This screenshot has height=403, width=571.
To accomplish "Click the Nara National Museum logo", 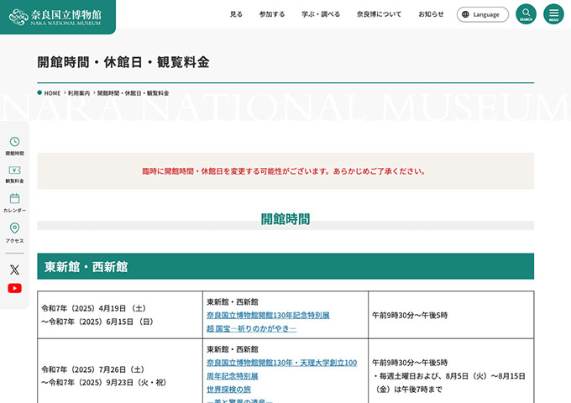I will click(55, 17).
